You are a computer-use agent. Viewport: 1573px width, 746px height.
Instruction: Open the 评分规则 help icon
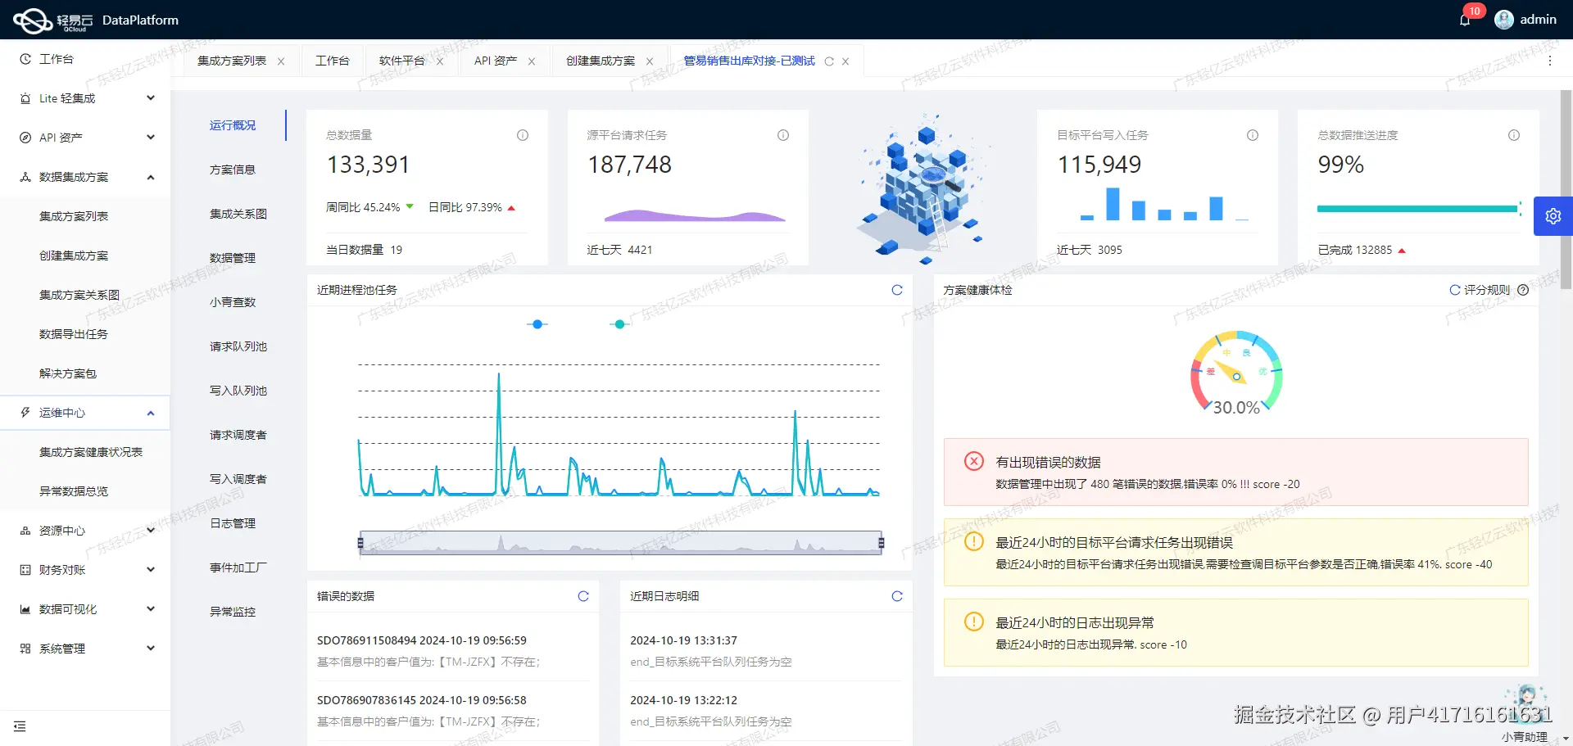(x=1522, y=290)
